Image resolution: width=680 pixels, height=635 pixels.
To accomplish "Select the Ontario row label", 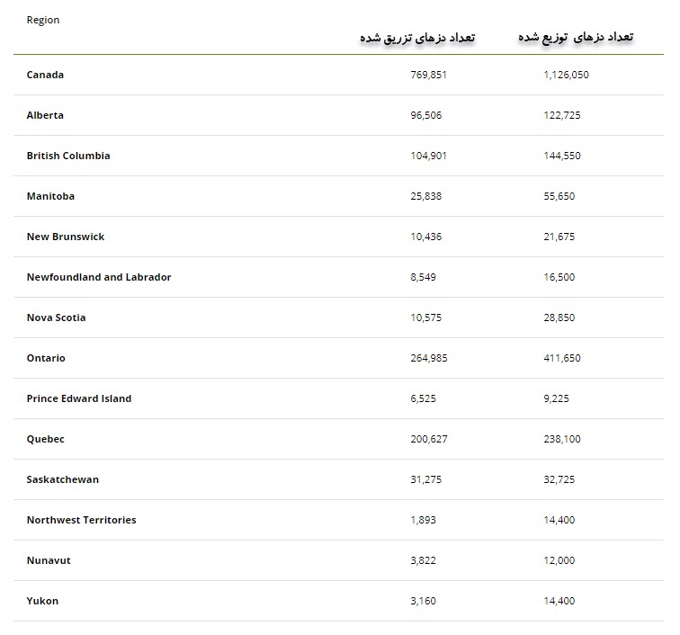I will click(46, 358).
